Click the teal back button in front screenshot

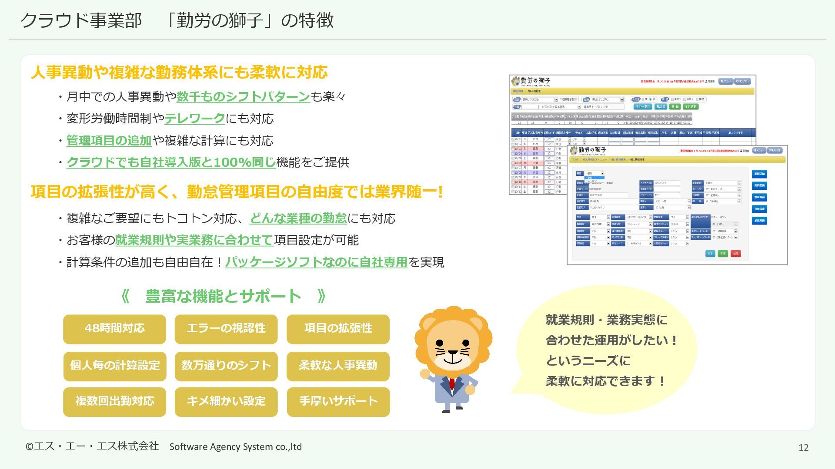tap(710, 254)
